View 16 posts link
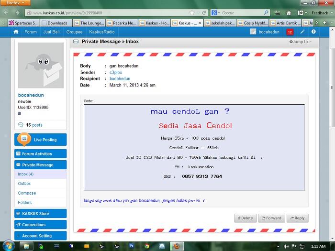 (x=34, y=125)
